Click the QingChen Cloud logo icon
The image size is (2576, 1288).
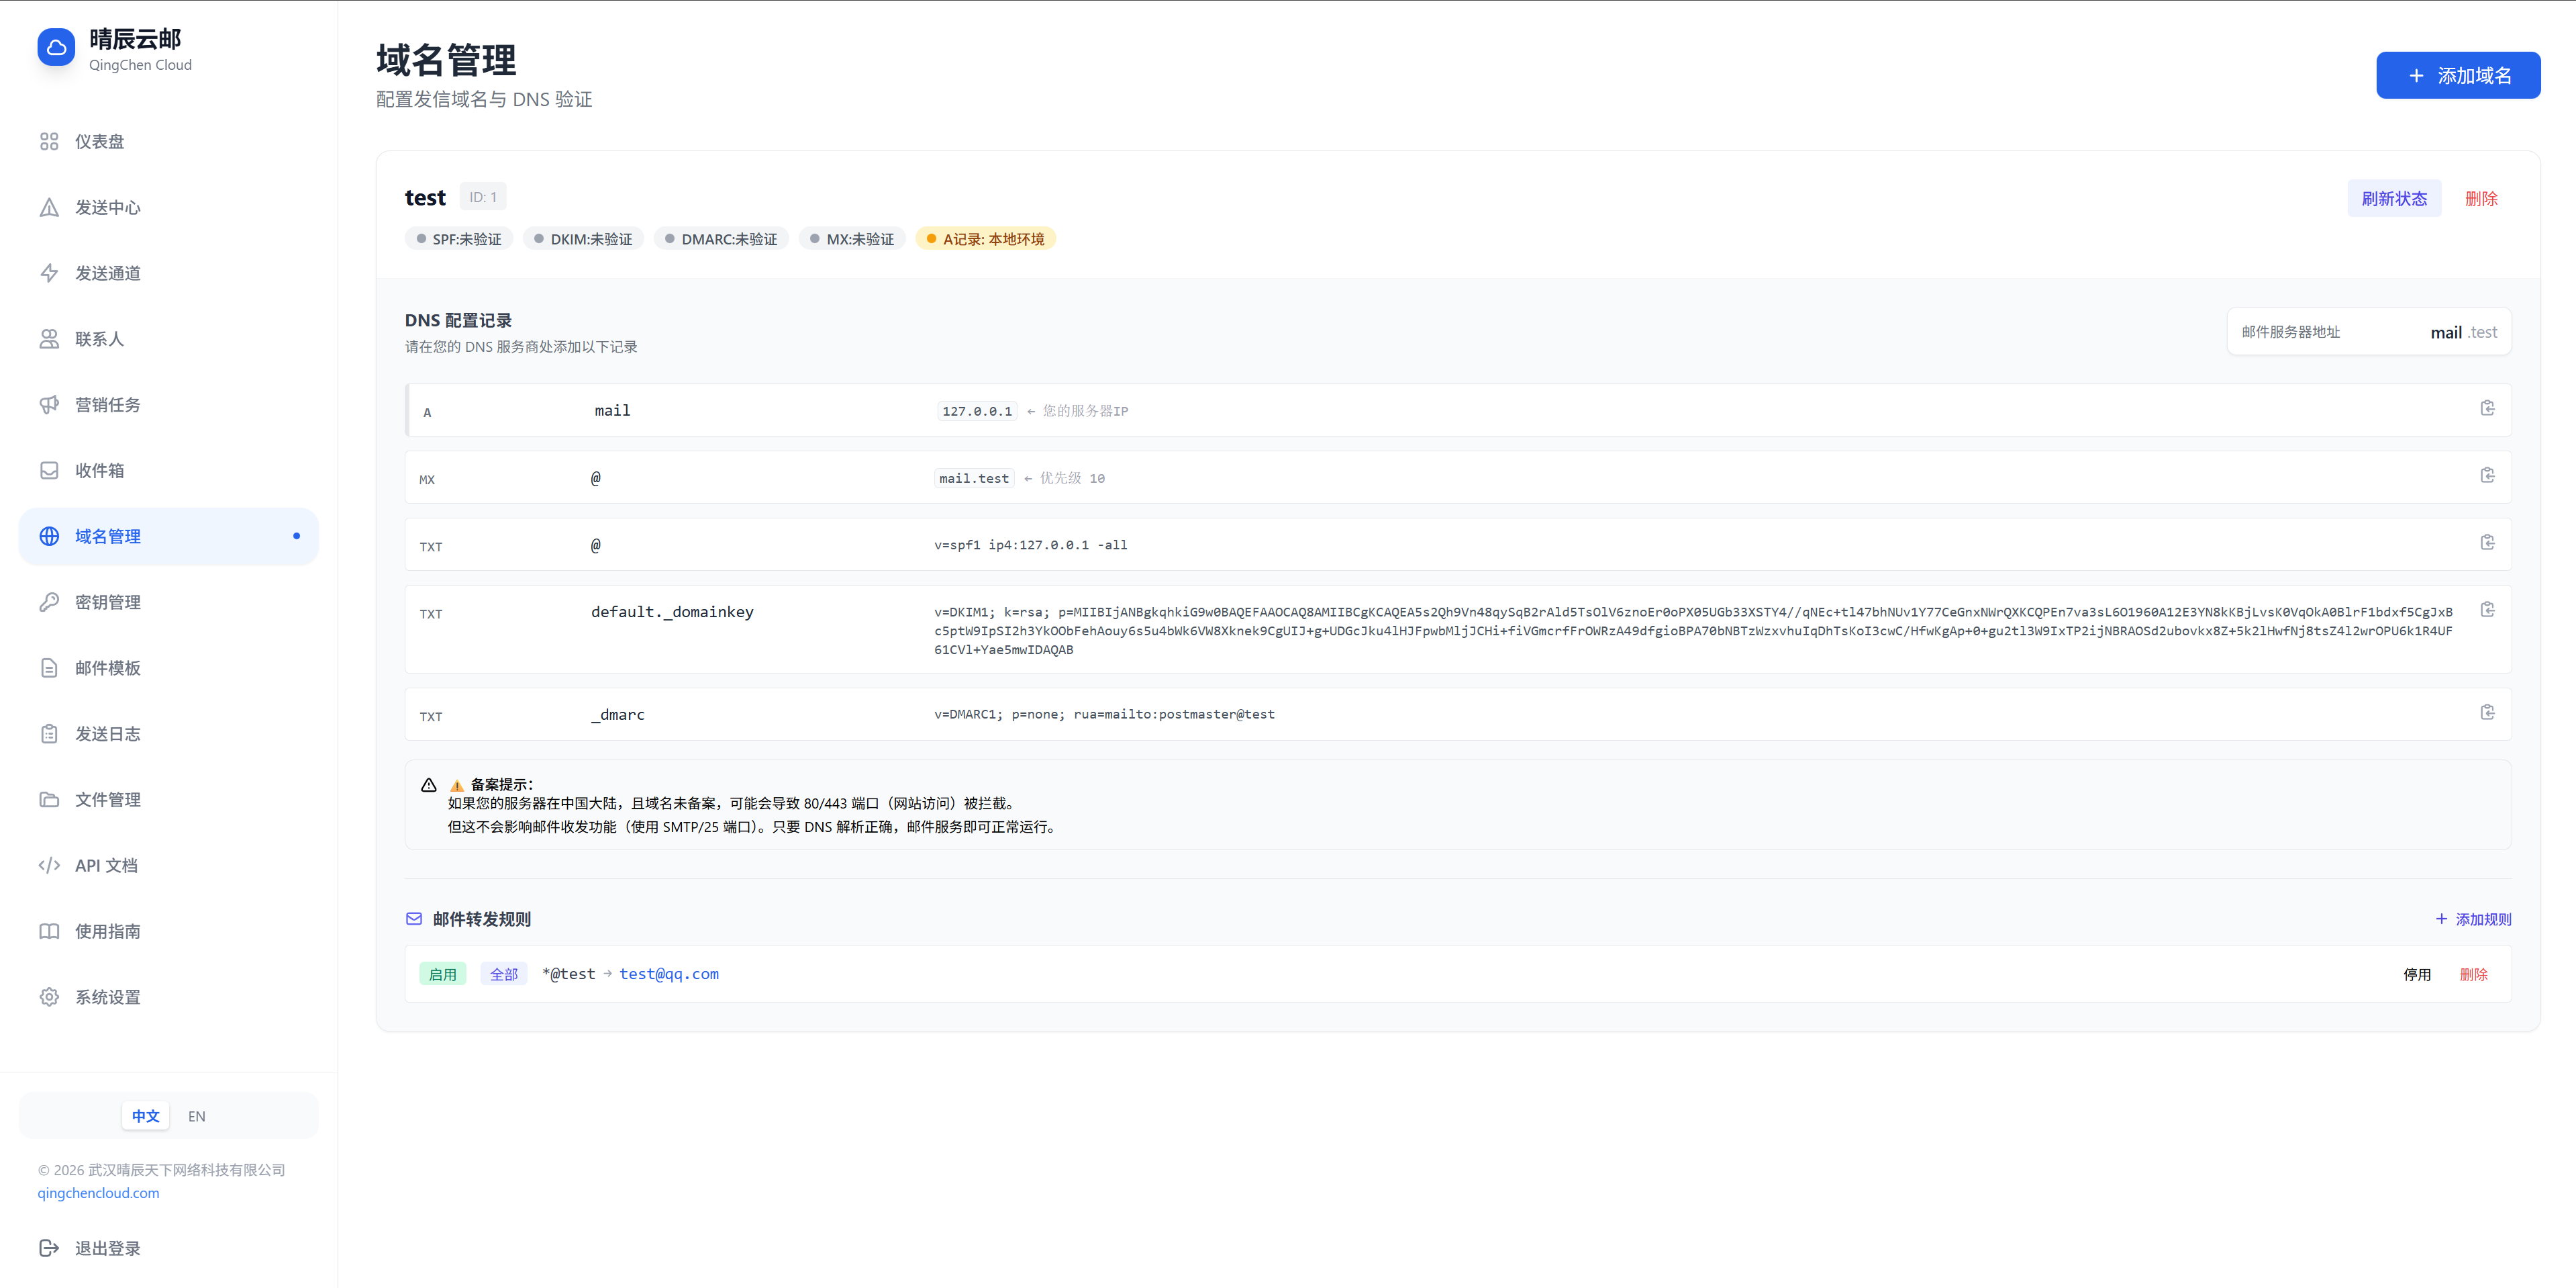pyautogui.click(x=56, y=47)
